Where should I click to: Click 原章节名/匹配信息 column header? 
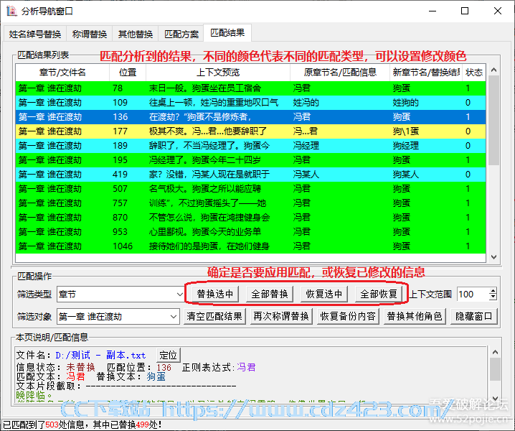[340, 73]
